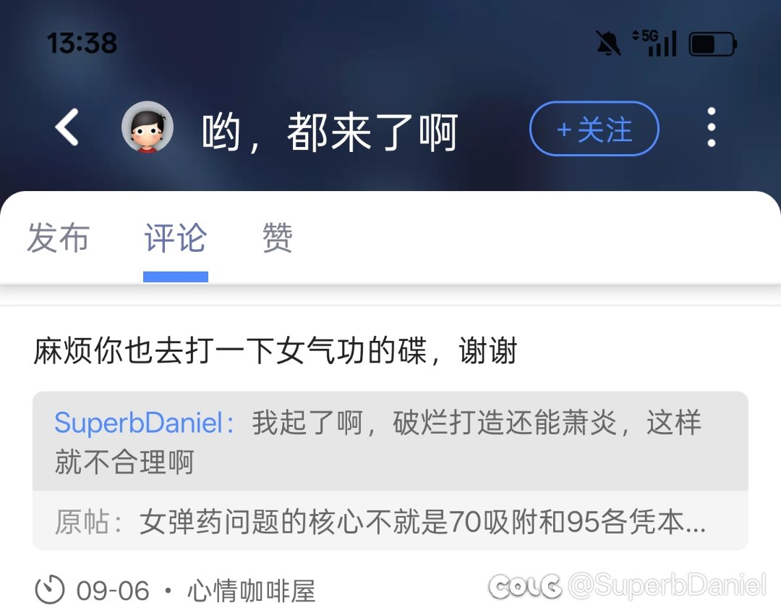Switch to the 发布 tab

pos(59,237)
